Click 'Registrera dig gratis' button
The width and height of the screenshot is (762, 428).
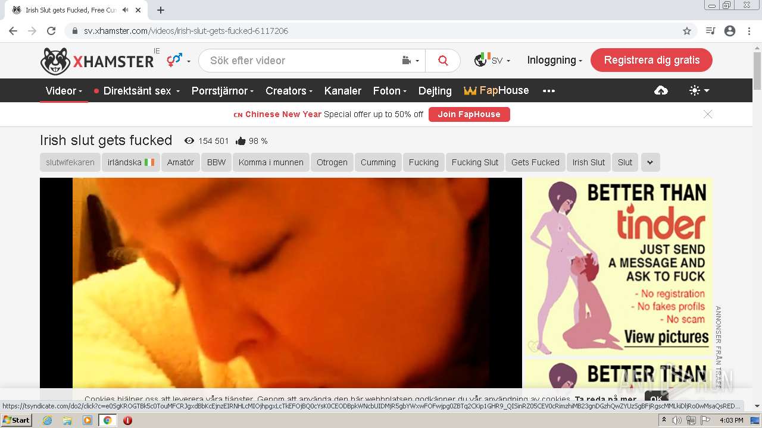pos(651,60)
